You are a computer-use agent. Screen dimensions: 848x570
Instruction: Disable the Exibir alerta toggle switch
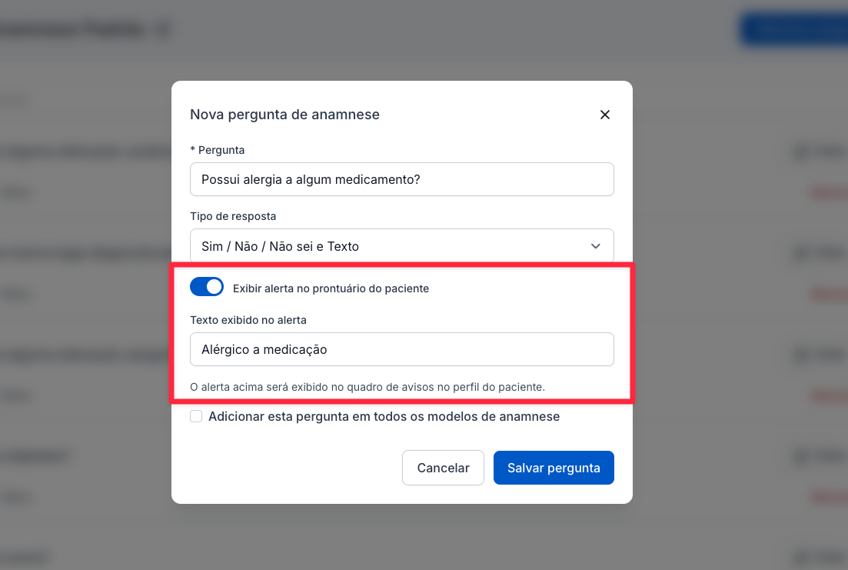207,288
